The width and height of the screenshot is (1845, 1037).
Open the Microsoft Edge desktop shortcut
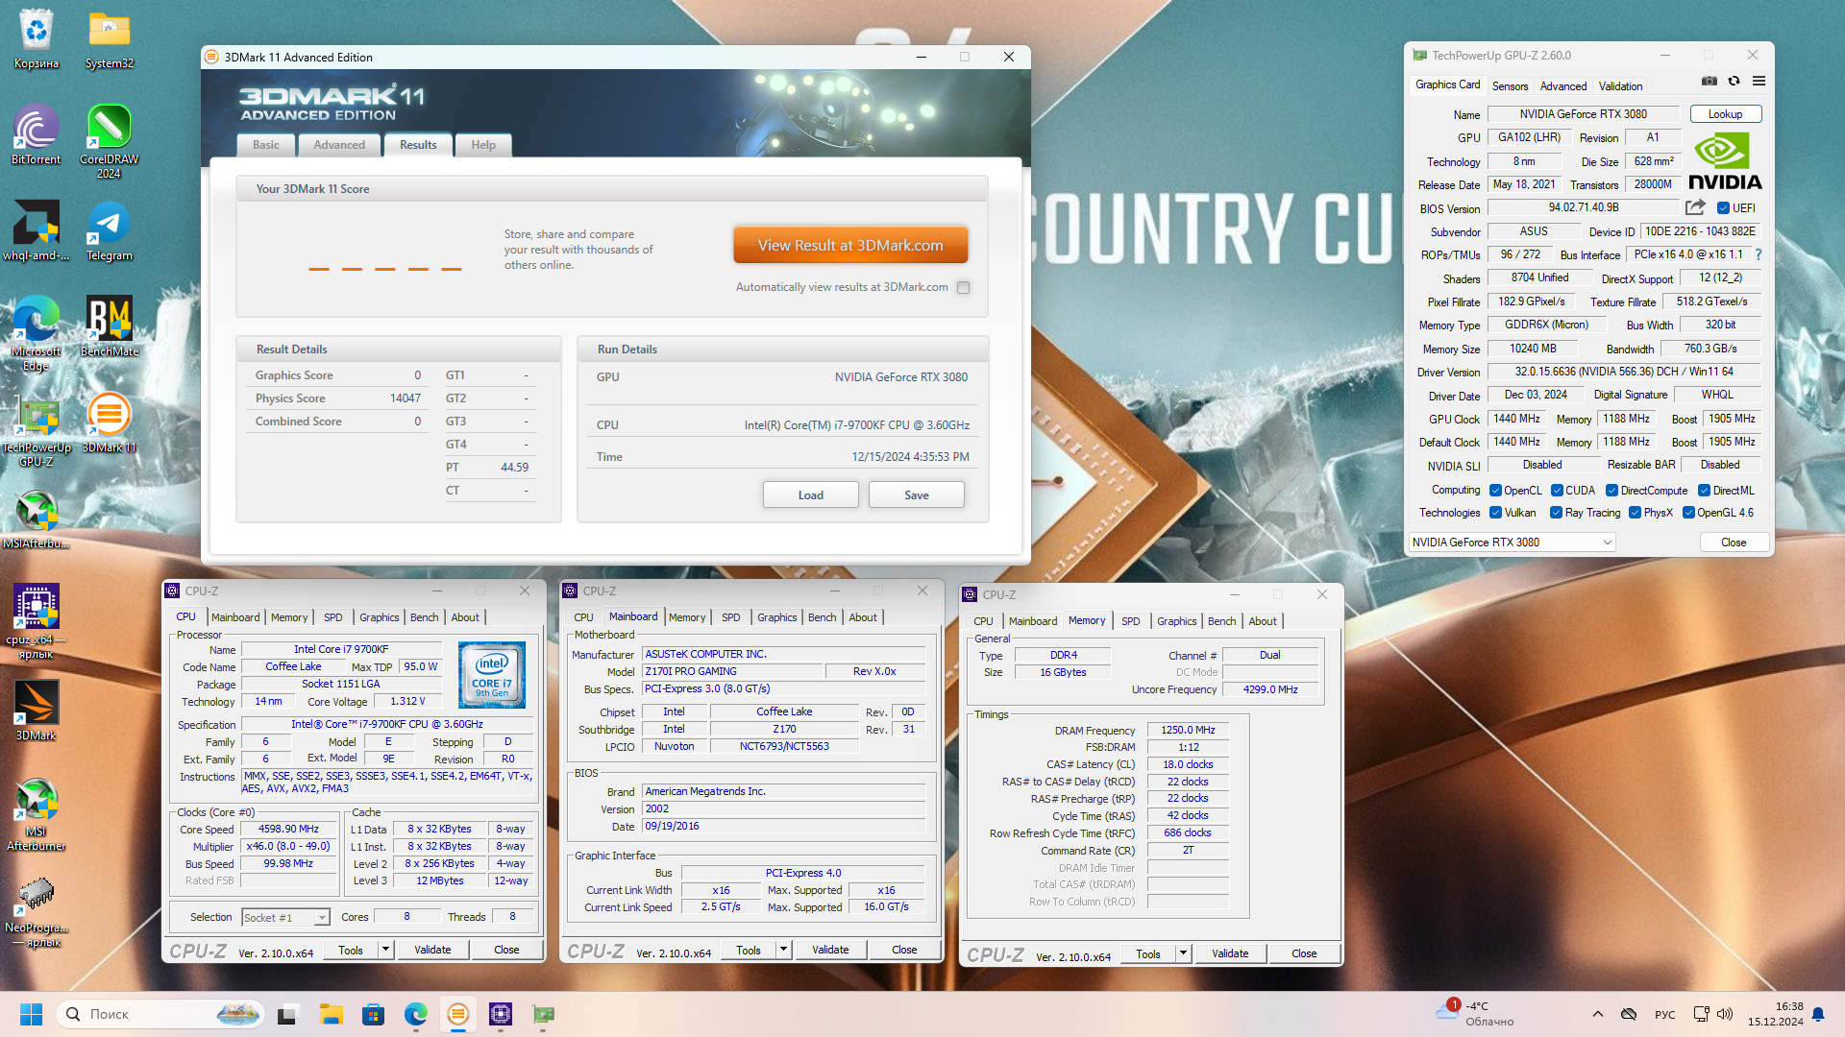click(37, 333)
